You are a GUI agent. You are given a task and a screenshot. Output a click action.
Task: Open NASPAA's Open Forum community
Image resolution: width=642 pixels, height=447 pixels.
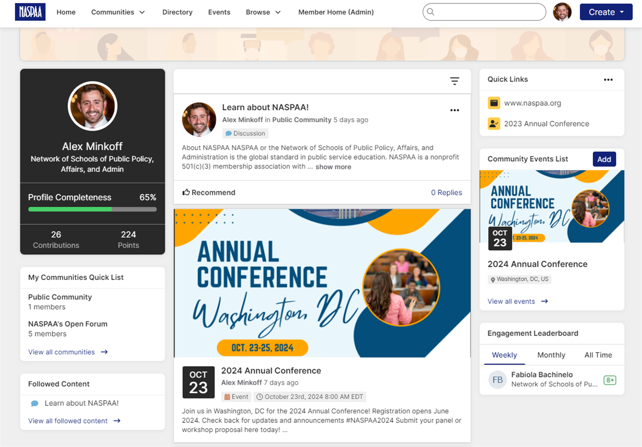click(68, 324)
